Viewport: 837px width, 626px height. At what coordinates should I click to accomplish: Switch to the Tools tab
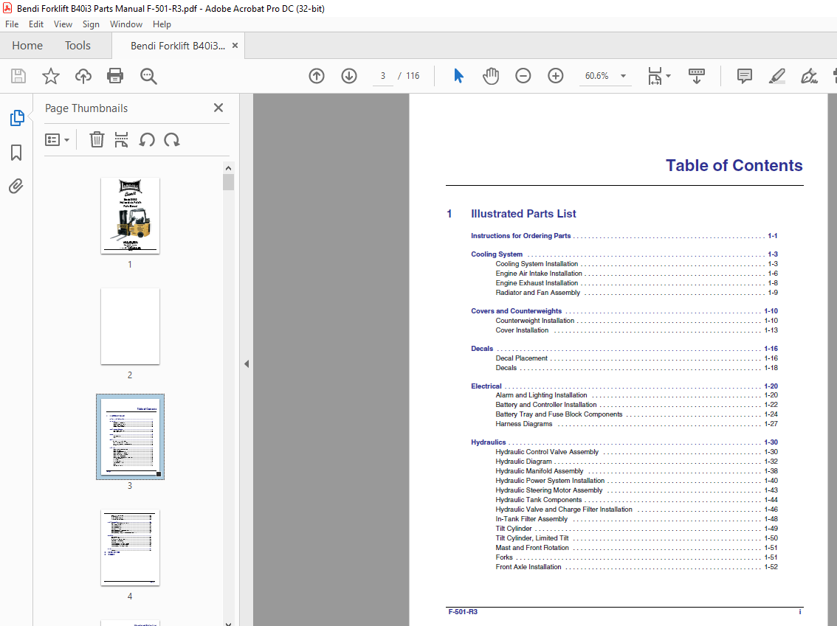pyautogui.click(x=78, y=45)
